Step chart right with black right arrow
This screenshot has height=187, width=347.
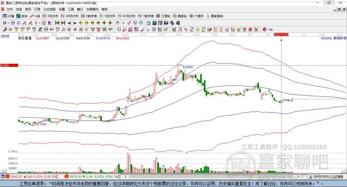[75, 23]
